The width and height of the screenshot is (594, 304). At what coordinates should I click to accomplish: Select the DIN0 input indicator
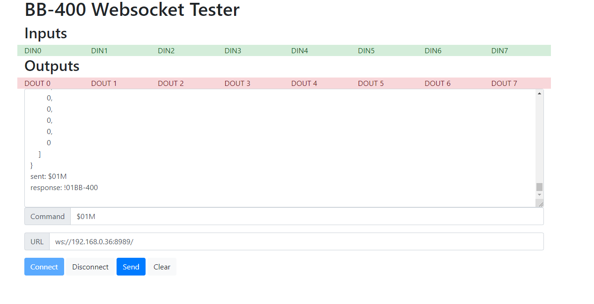pos(33,50)
